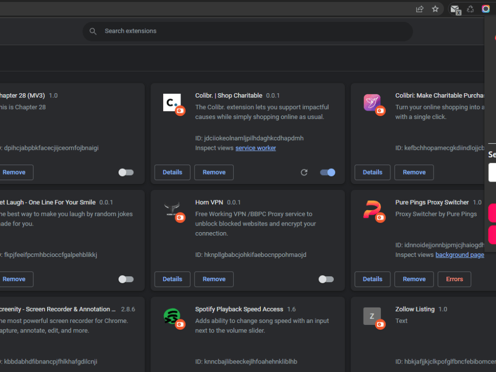Show Errors for Pure Pings Proxy Switcher

(x=454, y=279)
